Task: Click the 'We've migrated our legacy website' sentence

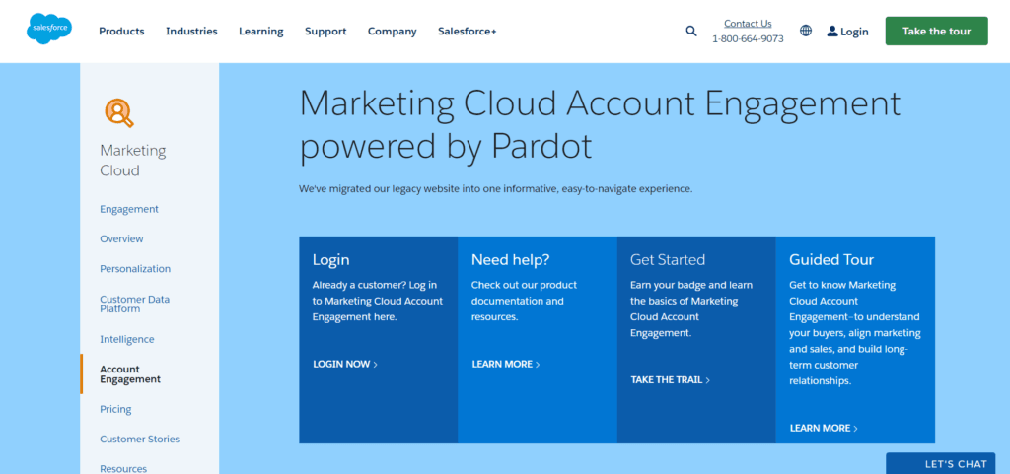Action: click(x=496, y=189)
